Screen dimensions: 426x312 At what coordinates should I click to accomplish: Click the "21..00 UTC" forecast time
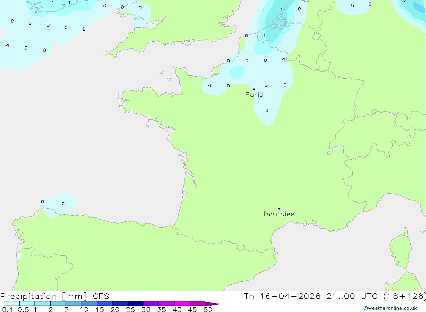(352, 296)
